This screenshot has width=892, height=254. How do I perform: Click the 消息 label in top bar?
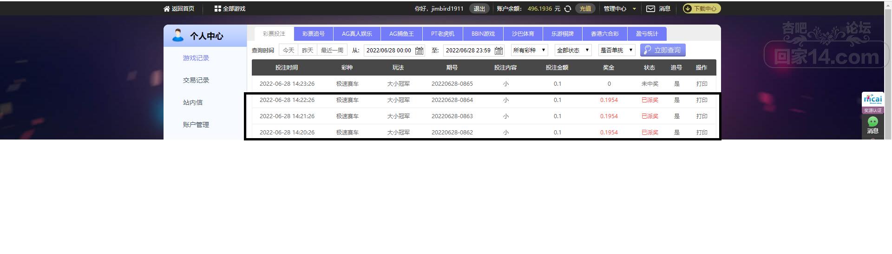pyautogui.click(x=665, y=9)
